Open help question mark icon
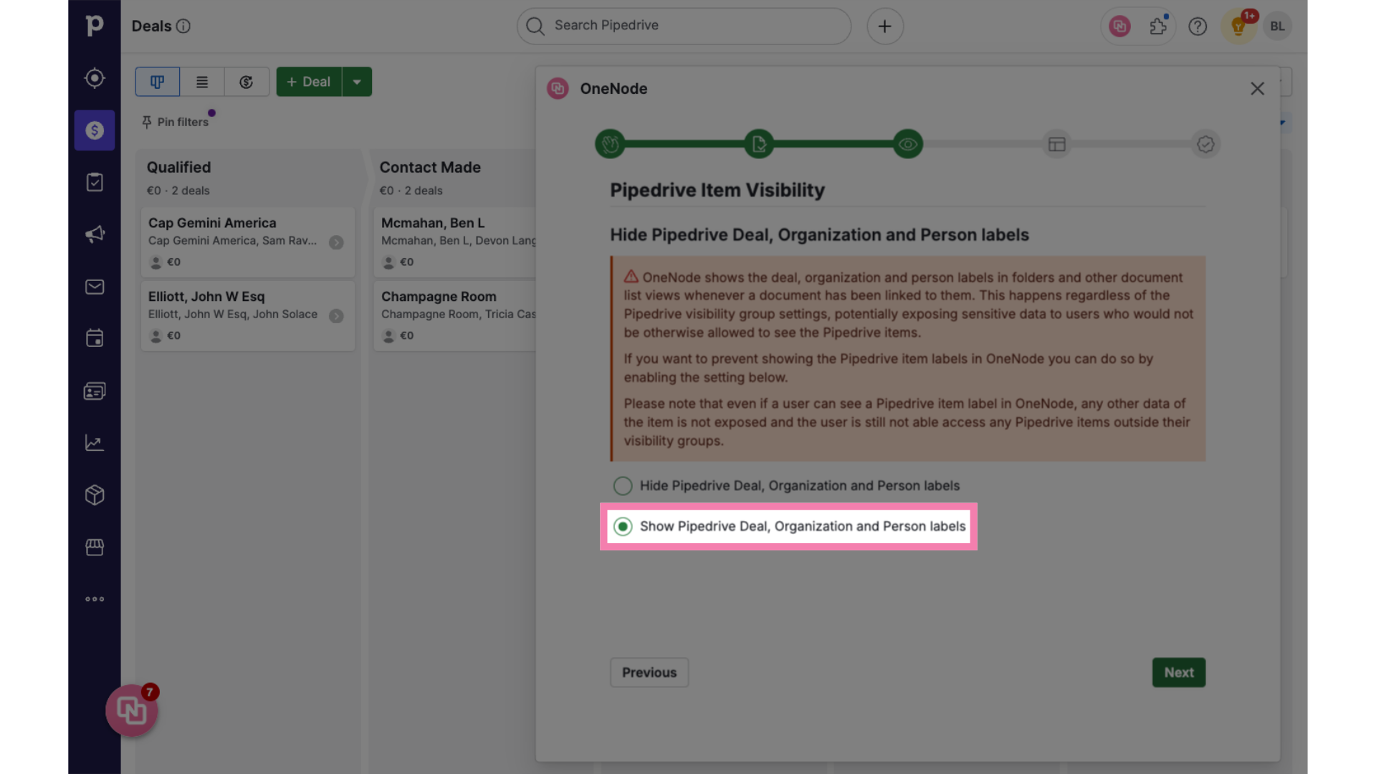Viewport: 1376px width, 774px height. [x=1198, y=27]
